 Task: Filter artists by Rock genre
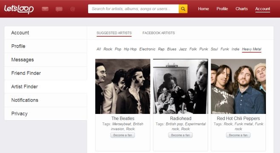108,49
